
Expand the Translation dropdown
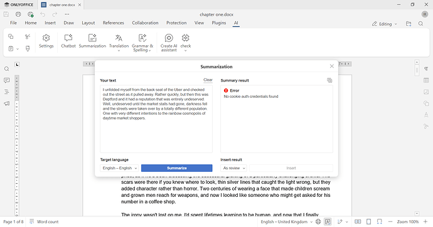coord(119,51)
